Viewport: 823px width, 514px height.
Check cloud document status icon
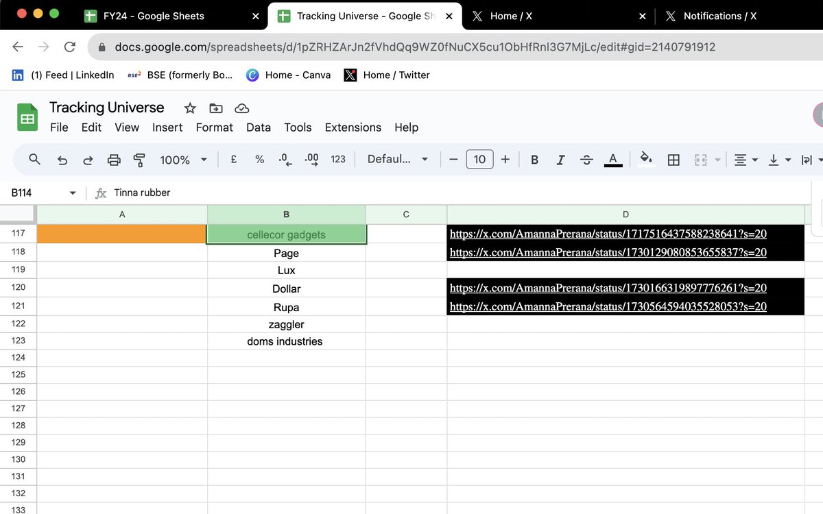coord(241,108)
